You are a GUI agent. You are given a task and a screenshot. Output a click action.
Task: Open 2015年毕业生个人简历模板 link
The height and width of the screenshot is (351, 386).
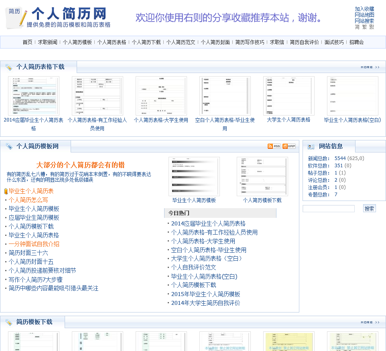pyautogui.click(x=205, y=294)
